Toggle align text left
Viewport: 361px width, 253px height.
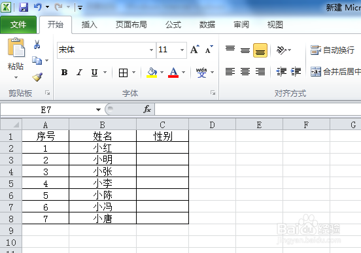click(x=230, y=72)
